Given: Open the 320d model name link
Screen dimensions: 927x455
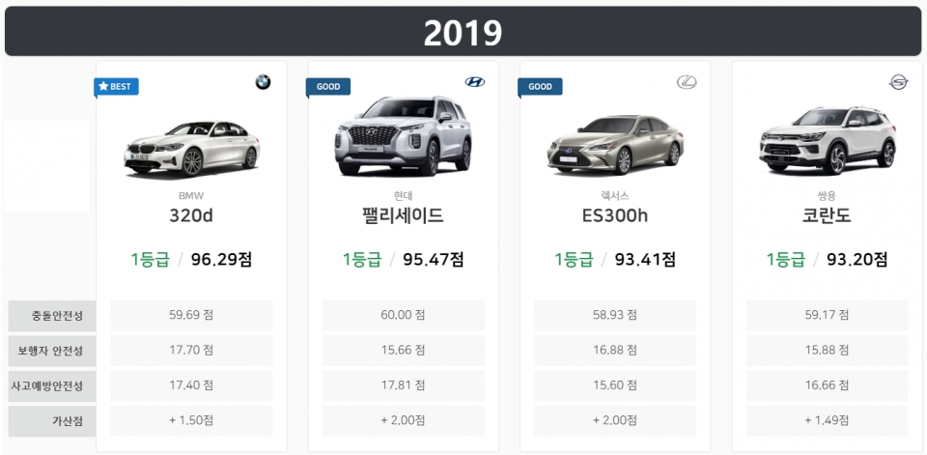Looking at the screenshot, I should click(191, 215).
